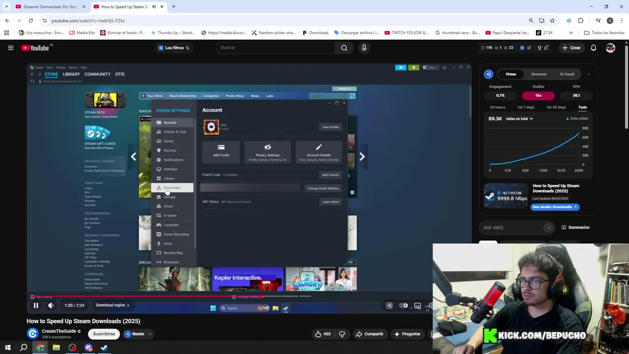Open File Explorer from the taskbar
Image resolution: width=629 pixels, height=354 pixels.
pos(56,348)
